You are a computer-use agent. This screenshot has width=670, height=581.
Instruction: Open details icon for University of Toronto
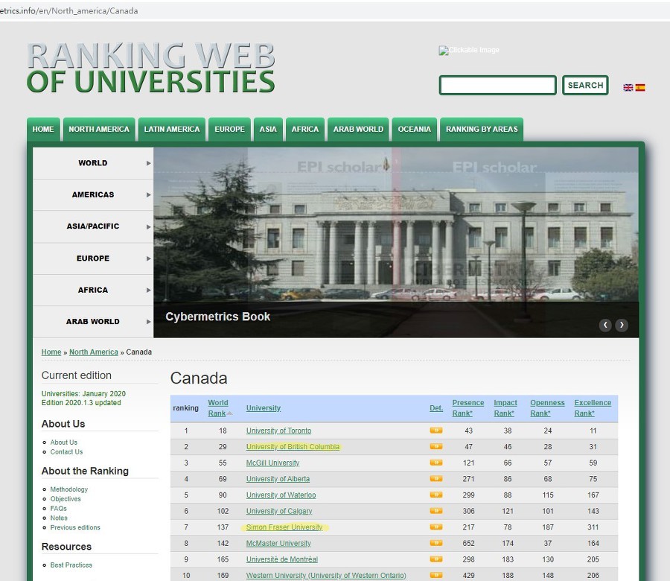pyautogui.click(x=435, y=431)
